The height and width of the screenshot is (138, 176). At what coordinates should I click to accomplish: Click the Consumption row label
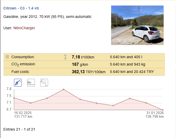pyautogui.click(x=23, y=57)
